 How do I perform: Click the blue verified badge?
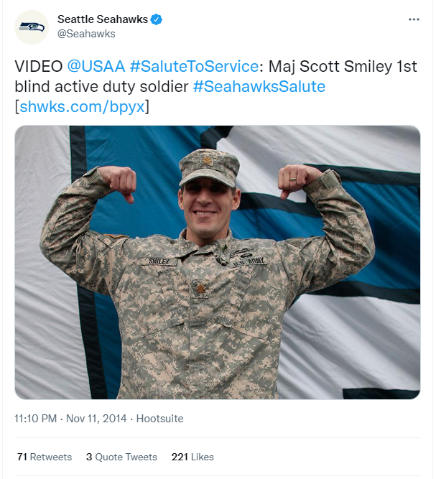[156, 20]
